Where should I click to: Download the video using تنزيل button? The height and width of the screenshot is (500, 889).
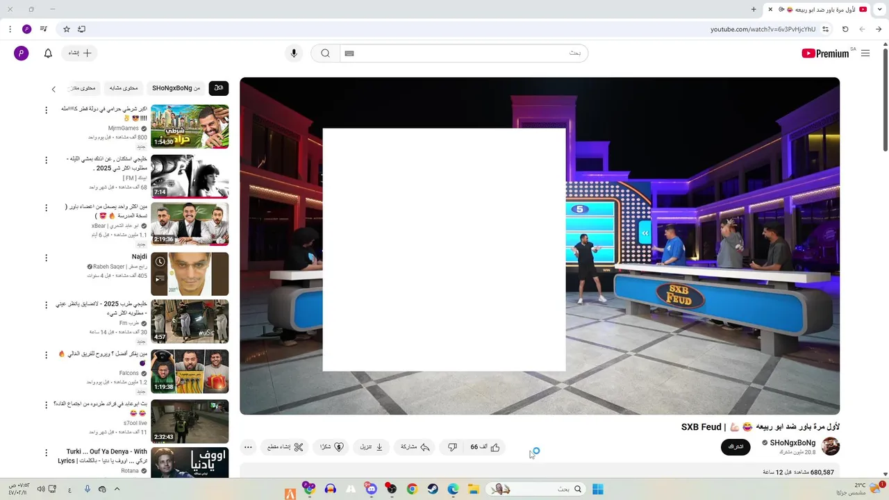[x=372, y=447]
